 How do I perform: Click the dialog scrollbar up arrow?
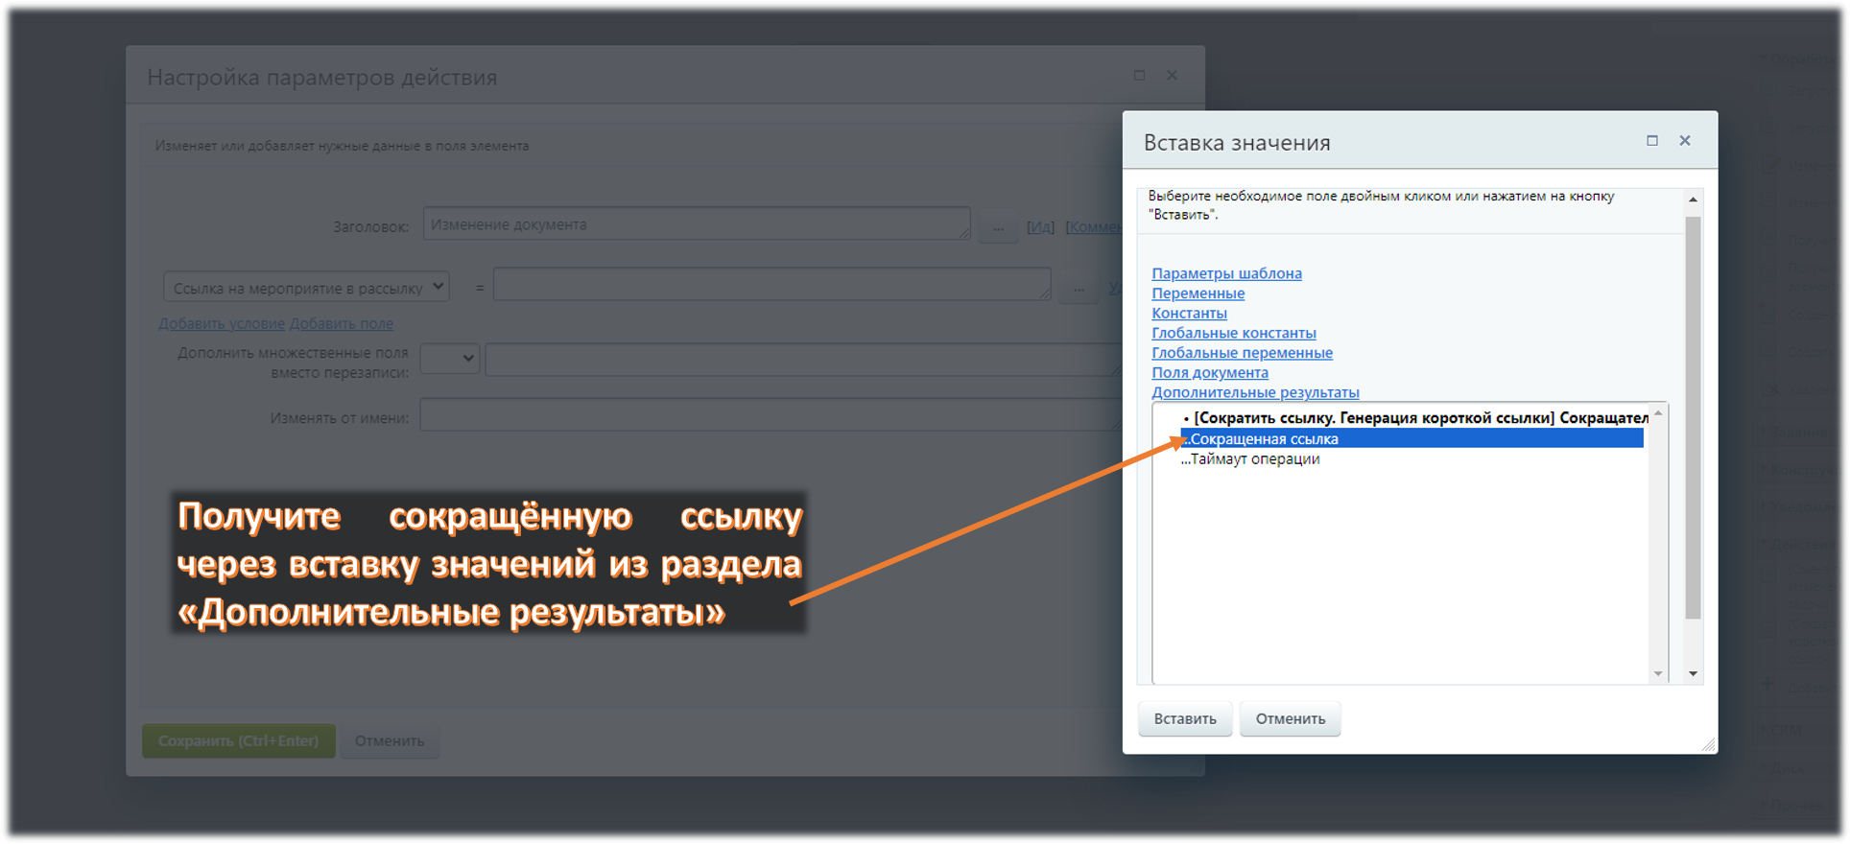coord(1693,199)
